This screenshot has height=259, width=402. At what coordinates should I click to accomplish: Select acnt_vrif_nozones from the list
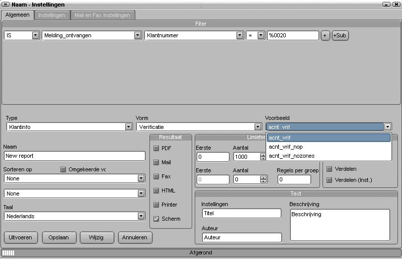tap(329, 156)
